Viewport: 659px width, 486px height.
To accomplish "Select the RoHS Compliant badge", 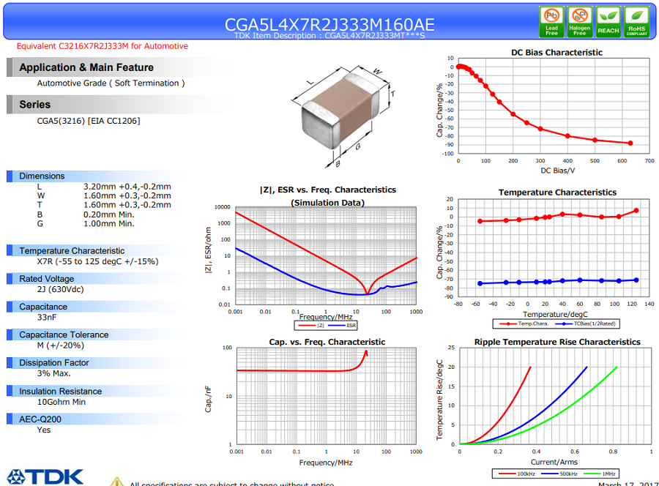I will (x=637, y=22).
